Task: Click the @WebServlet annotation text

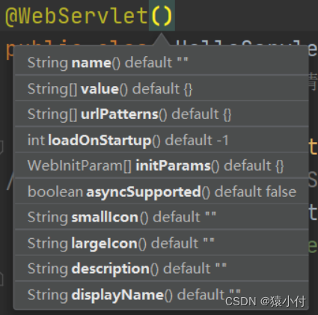Action: [77, 16]
